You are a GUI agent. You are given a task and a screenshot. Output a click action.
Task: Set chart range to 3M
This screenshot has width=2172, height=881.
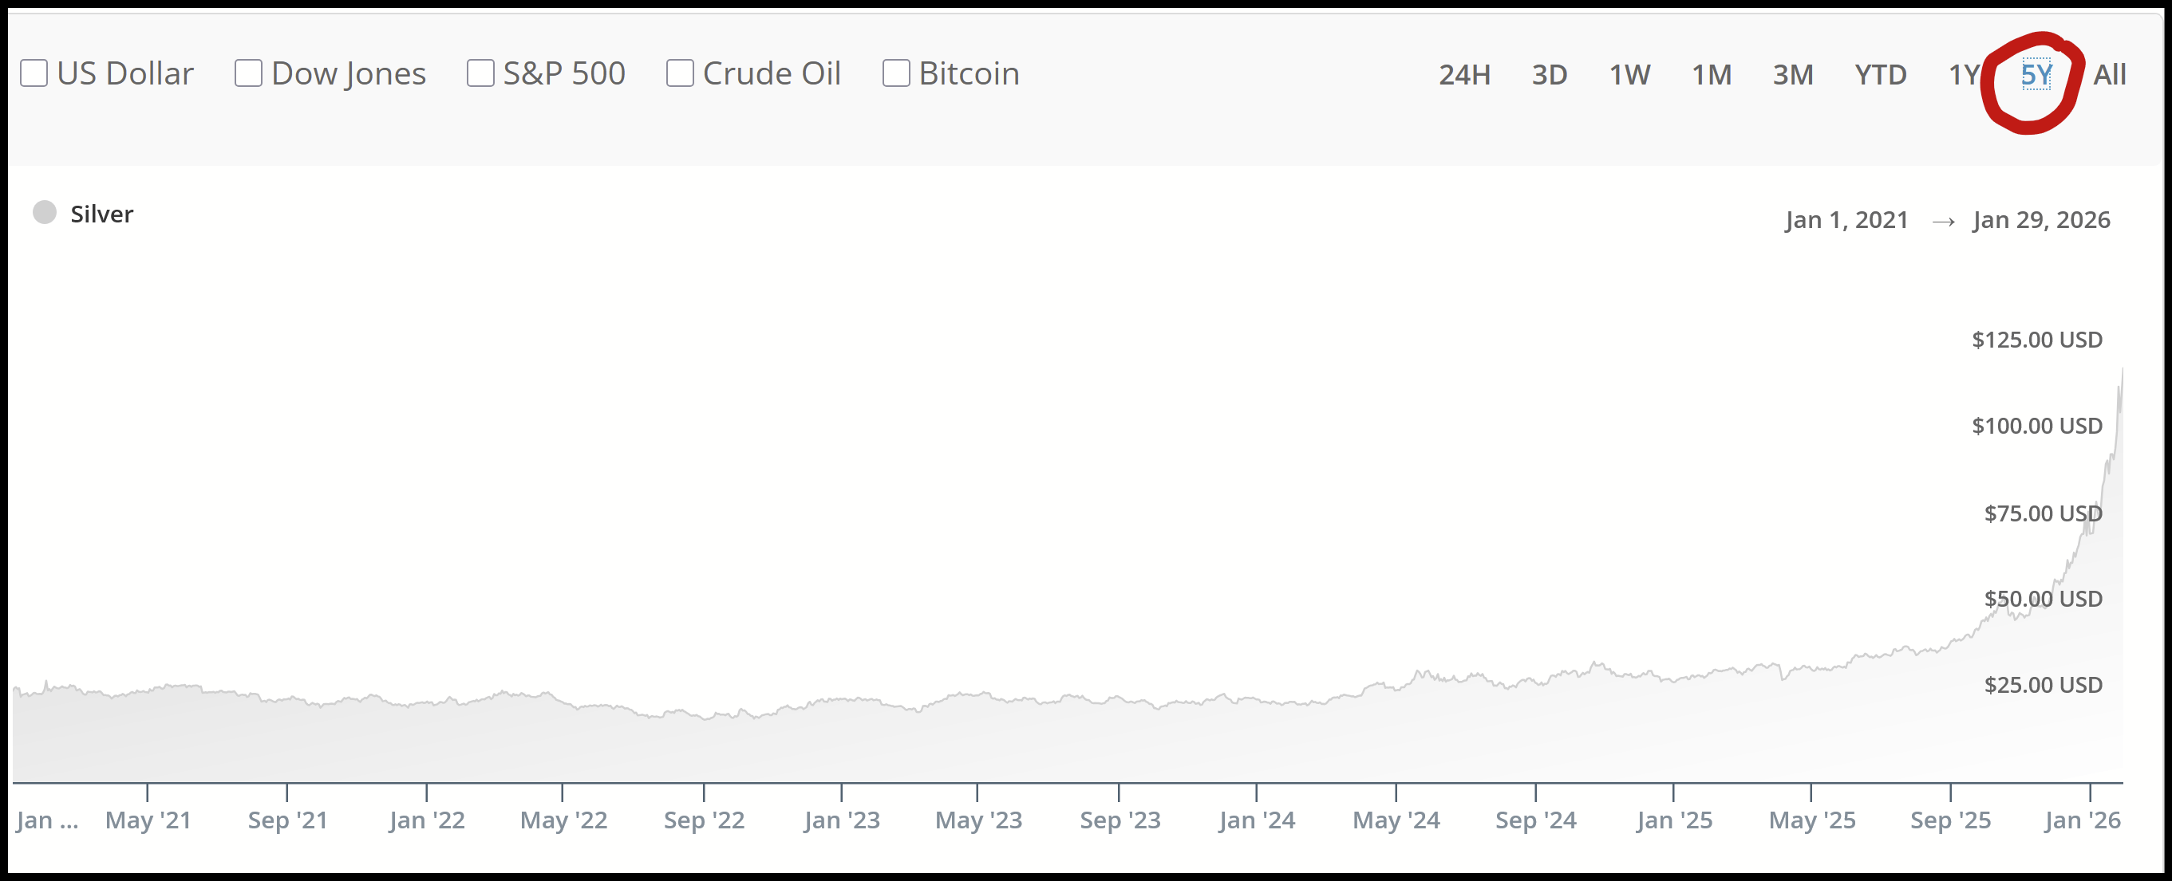click(x=1792, y=75)
